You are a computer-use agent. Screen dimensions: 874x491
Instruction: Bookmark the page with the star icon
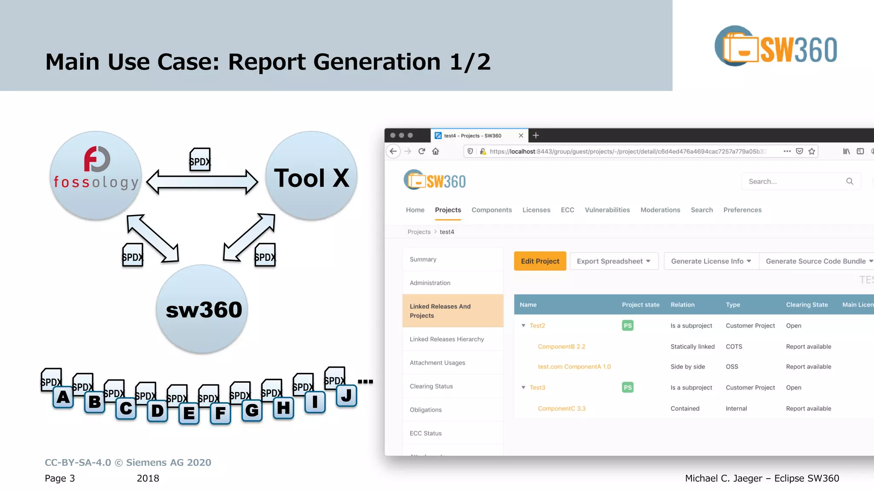[812, 151]
